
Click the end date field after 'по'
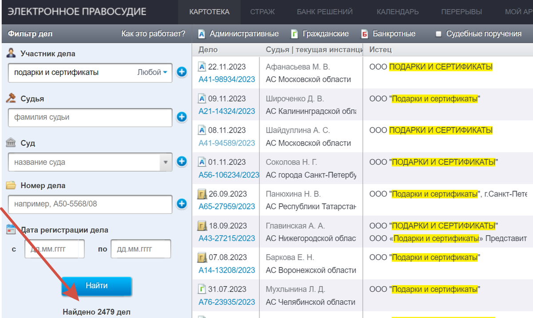click(x=141, y=249)
